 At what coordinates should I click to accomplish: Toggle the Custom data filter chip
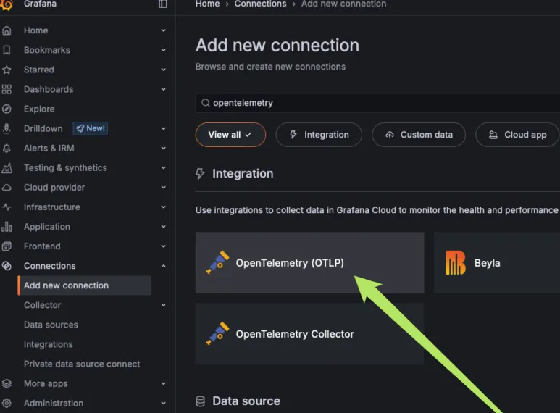pyautogui.click(x=419, y=135)
